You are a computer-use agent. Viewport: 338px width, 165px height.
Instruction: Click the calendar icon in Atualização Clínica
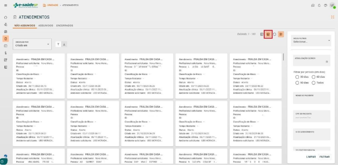tap(327, 62)
